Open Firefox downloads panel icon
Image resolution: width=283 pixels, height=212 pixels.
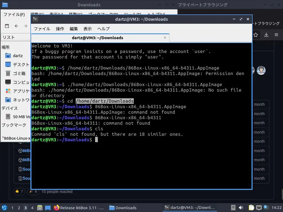pos(266,35)
